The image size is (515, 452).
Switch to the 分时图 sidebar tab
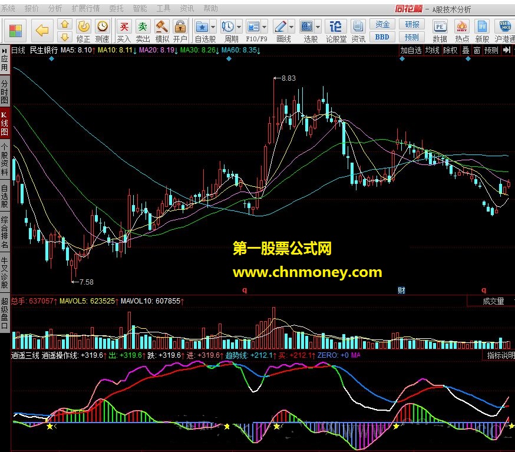pyautogui.click(x=5, y=92)
